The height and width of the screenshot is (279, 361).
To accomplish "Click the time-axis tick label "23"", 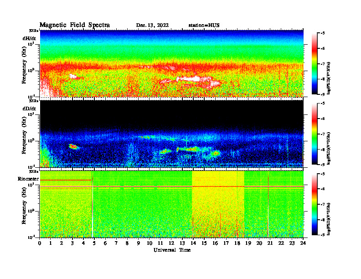I will click(292, 243).
